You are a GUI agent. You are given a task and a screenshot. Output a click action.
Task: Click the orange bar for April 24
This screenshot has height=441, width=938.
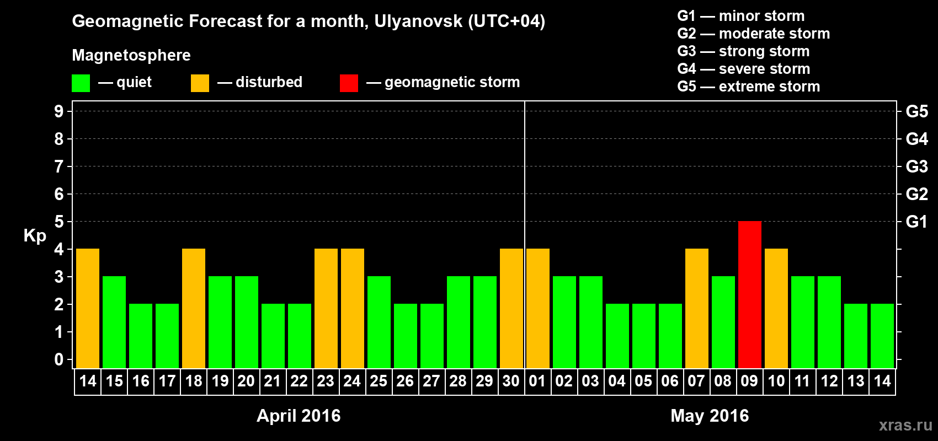coord(353,308)
